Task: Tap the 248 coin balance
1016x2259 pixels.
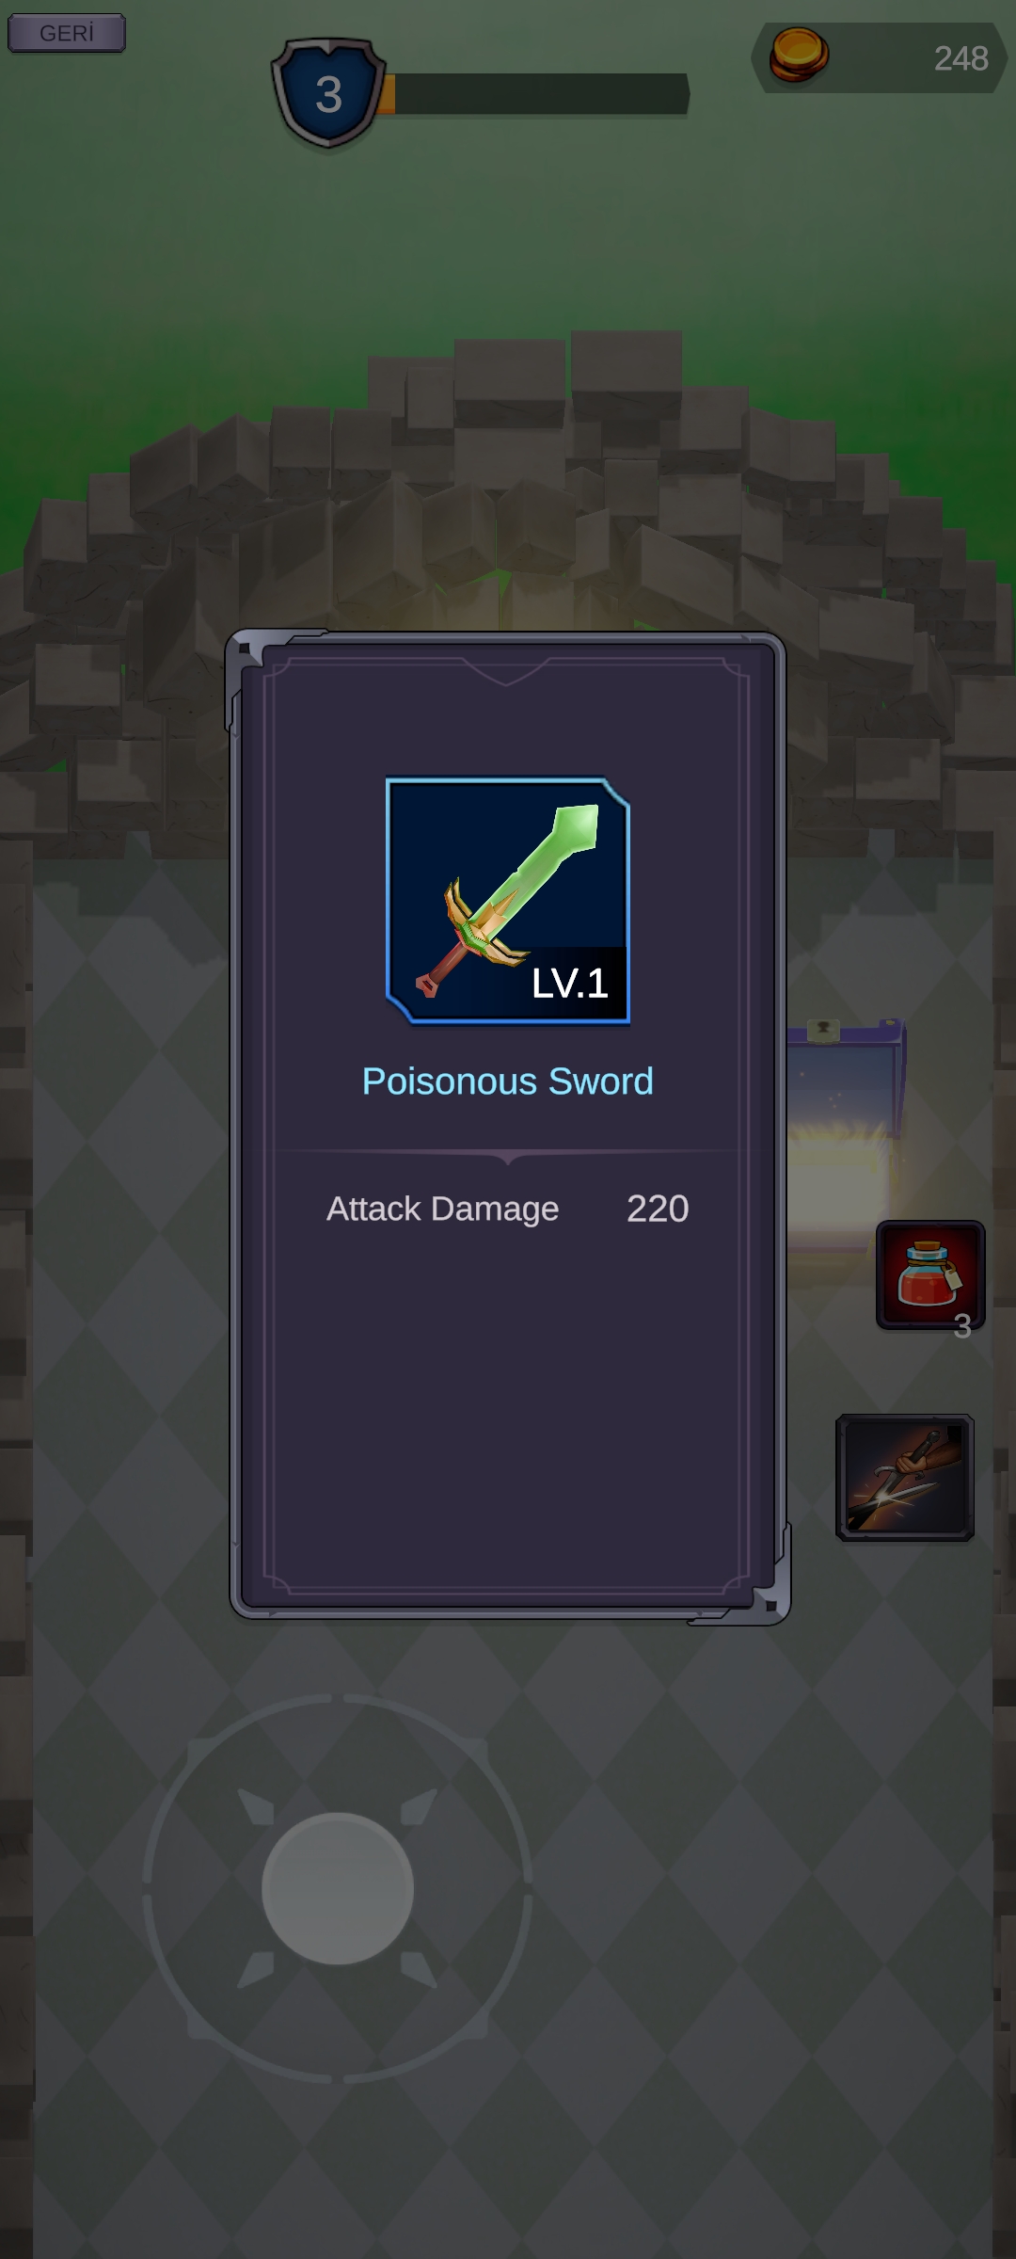Action: pos(960,58)
